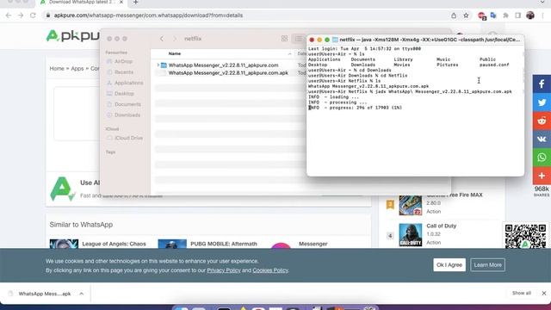Accept cookies with Ok I Agree
Image resolution: width=551 pixels, height=310 pixels.
[x=449, y=265]
